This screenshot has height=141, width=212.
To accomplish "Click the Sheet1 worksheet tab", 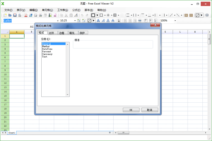I will (x=12, y=133).
